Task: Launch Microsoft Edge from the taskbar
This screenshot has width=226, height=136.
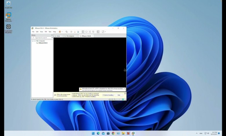Action: pos(98,133)
